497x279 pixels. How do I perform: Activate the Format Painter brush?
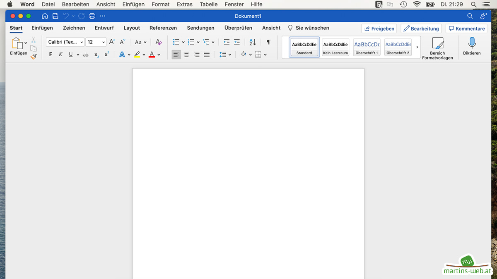[34, 57]
